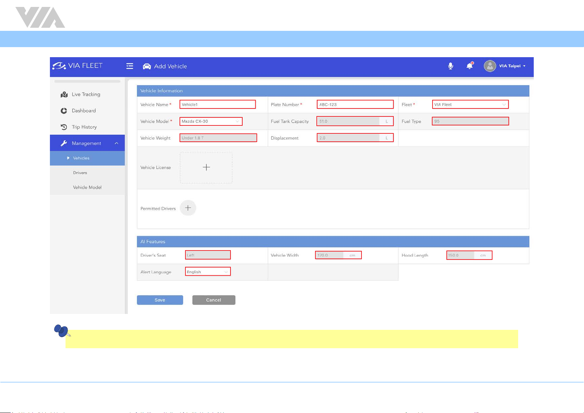Click the VIA FLEET logo
Image resolution: width=584 pixels, height=413 pixels.
pos(77,66)
